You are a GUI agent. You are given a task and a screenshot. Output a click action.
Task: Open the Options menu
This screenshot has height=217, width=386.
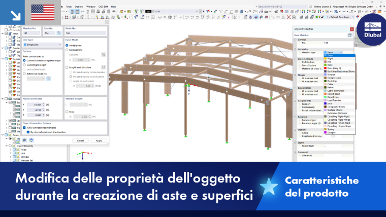tap(79, 7)
